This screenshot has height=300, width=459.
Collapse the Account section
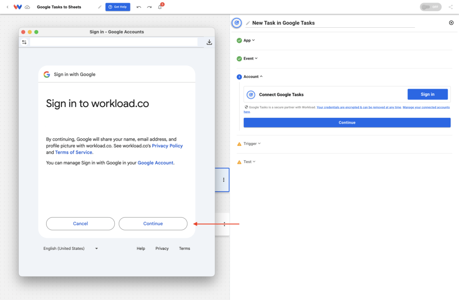(253, 77)
